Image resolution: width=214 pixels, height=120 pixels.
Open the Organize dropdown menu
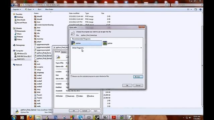17,9
